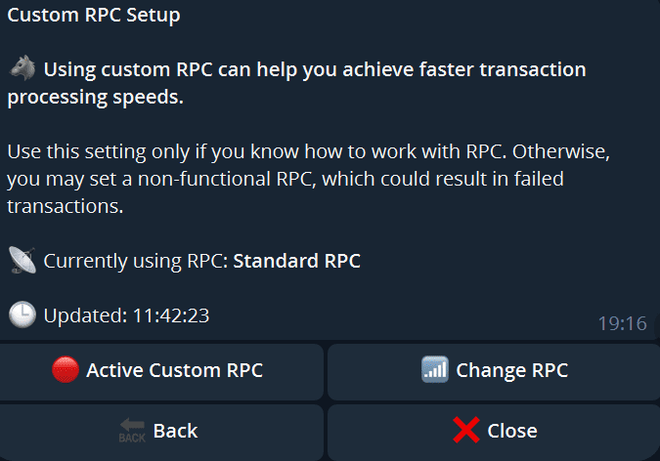Open the Change RPC option

pos(494,372)
